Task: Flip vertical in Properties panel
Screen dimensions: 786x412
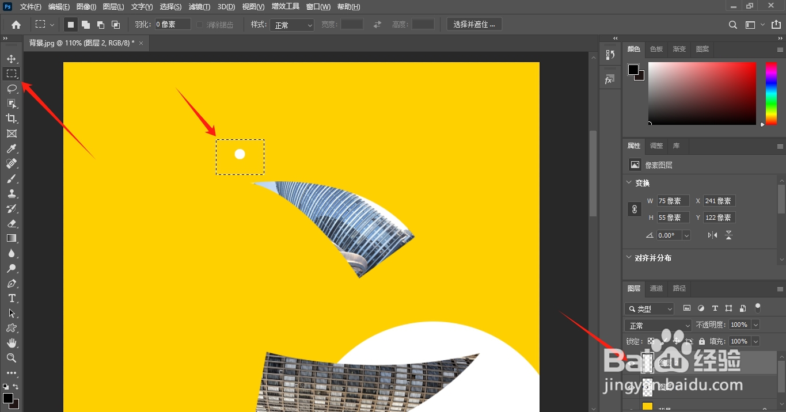Action: tap(728, 235)
